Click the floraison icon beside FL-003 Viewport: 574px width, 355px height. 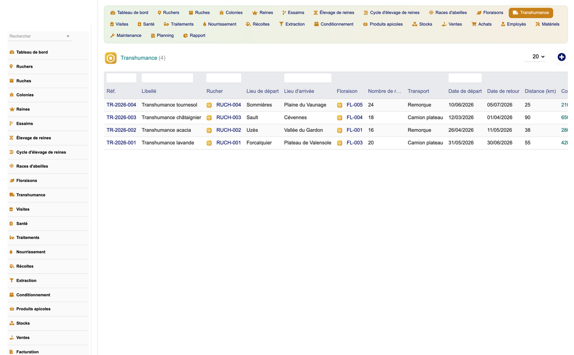click(340, 143)
